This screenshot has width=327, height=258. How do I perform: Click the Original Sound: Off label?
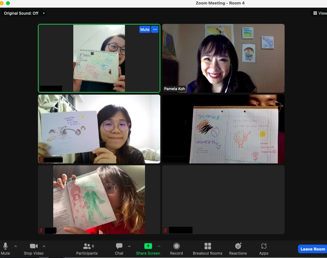pyautogui.click(x=21, y=13)
